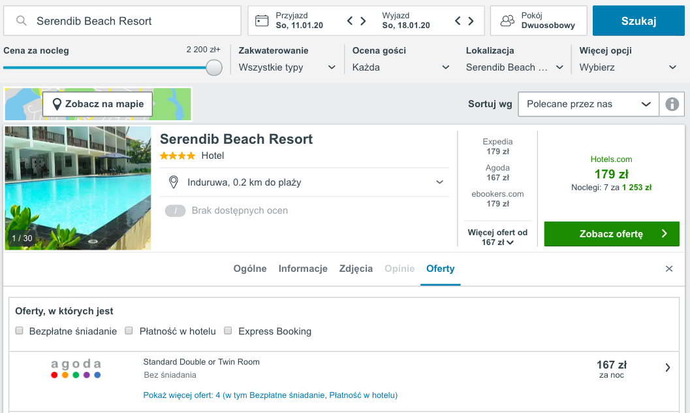Viewport: 690px width, 413px height.
Task: Click the Szukaj search button
Action: [638, 21]
